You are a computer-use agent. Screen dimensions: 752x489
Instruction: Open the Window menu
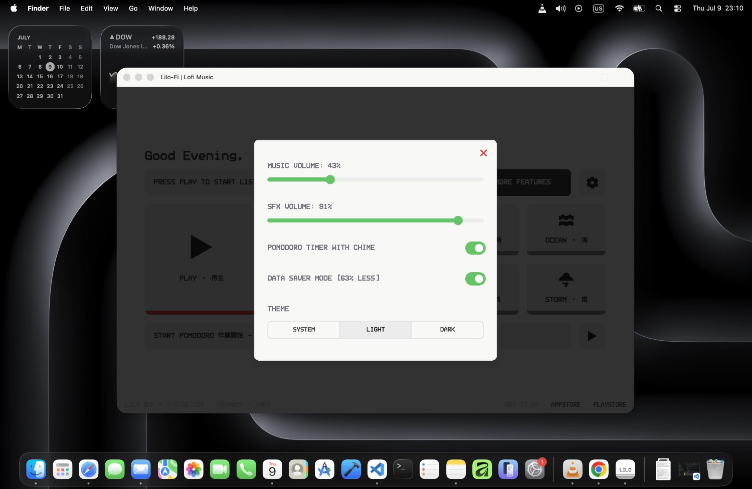click(x=160, y=8)
